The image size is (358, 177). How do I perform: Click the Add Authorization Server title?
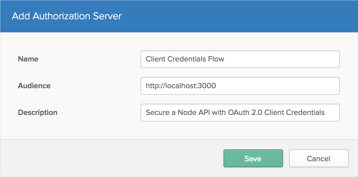click(x=67, y=16)
